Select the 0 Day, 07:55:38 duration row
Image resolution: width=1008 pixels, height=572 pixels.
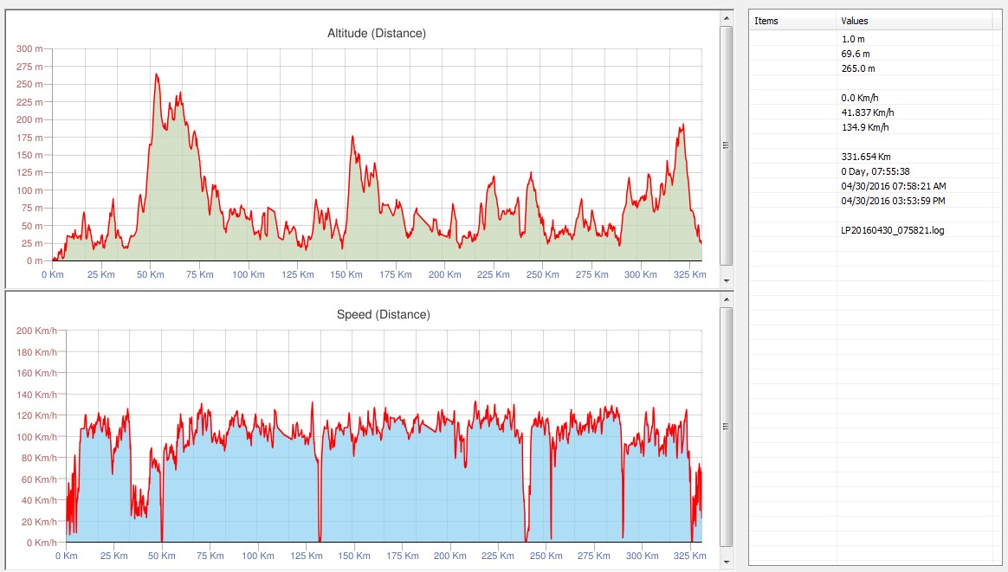click(x=875, y=171)
